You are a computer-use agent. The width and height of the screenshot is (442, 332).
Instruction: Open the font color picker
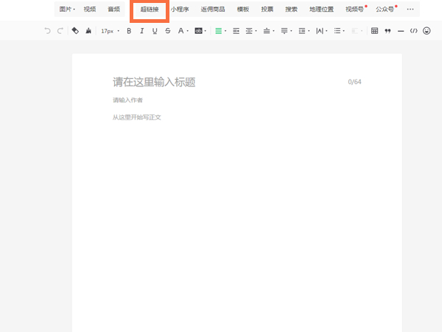(181, 31)
